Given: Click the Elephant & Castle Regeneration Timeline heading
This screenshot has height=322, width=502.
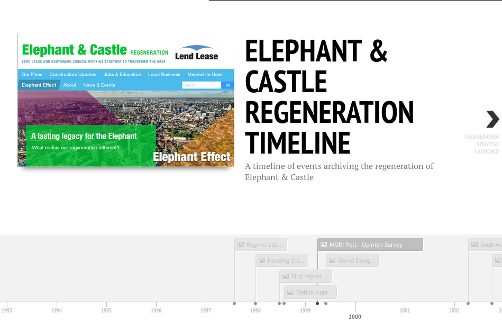Looking at the screenshot, I should coord(330,97).
